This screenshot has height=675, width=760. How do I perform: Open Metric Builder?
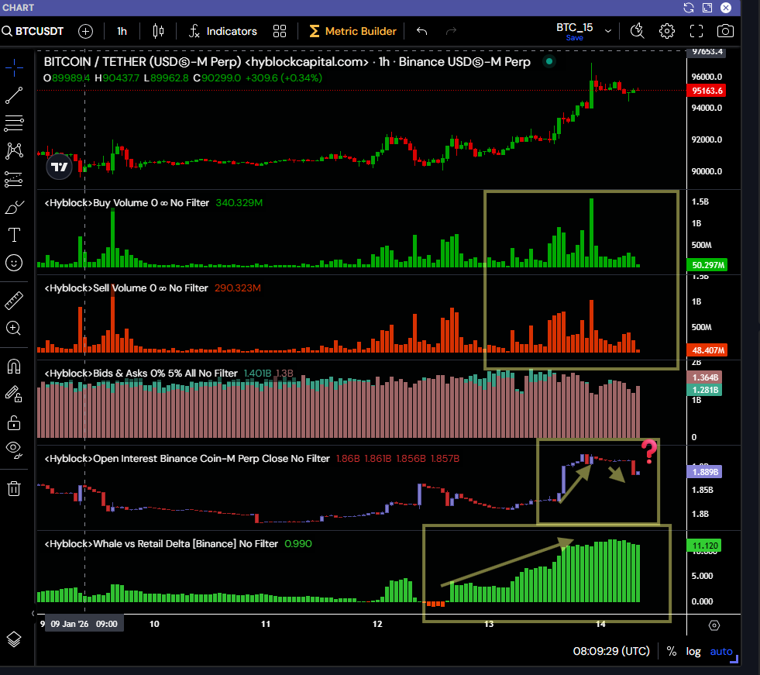pos(352,32)
